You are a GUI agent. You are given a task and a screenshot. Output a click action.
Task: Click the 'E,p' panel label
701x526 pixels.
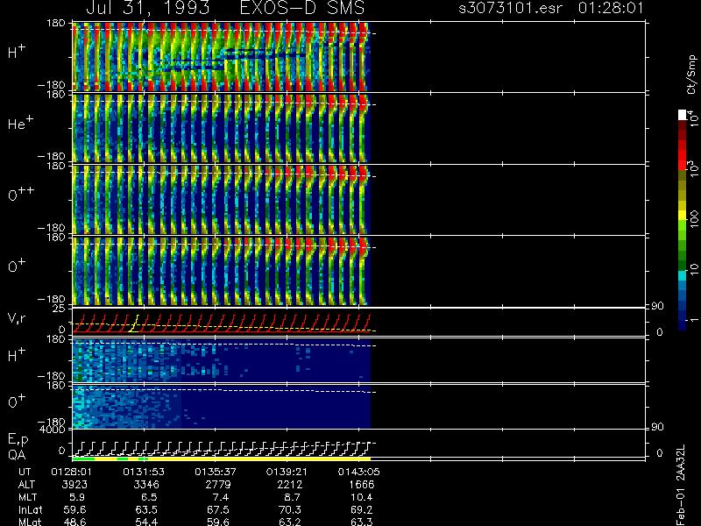(x=18, y=440)
